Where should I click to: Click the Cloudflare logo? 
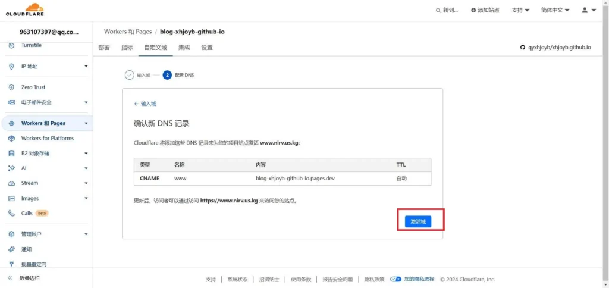click(26, 10)
